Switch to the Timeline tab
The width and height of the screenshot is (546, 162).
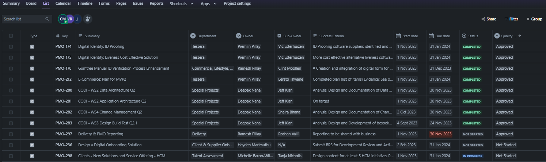point(85,3)
